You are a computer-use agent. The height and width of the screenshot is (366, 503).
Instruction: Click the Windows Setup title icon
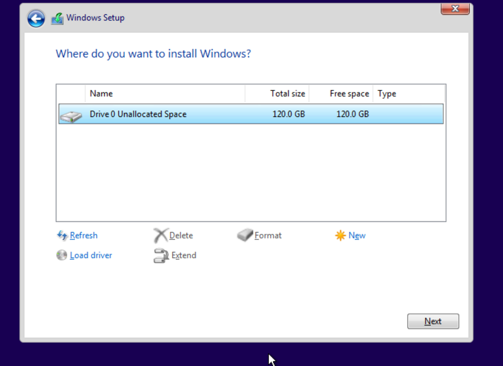57,19
